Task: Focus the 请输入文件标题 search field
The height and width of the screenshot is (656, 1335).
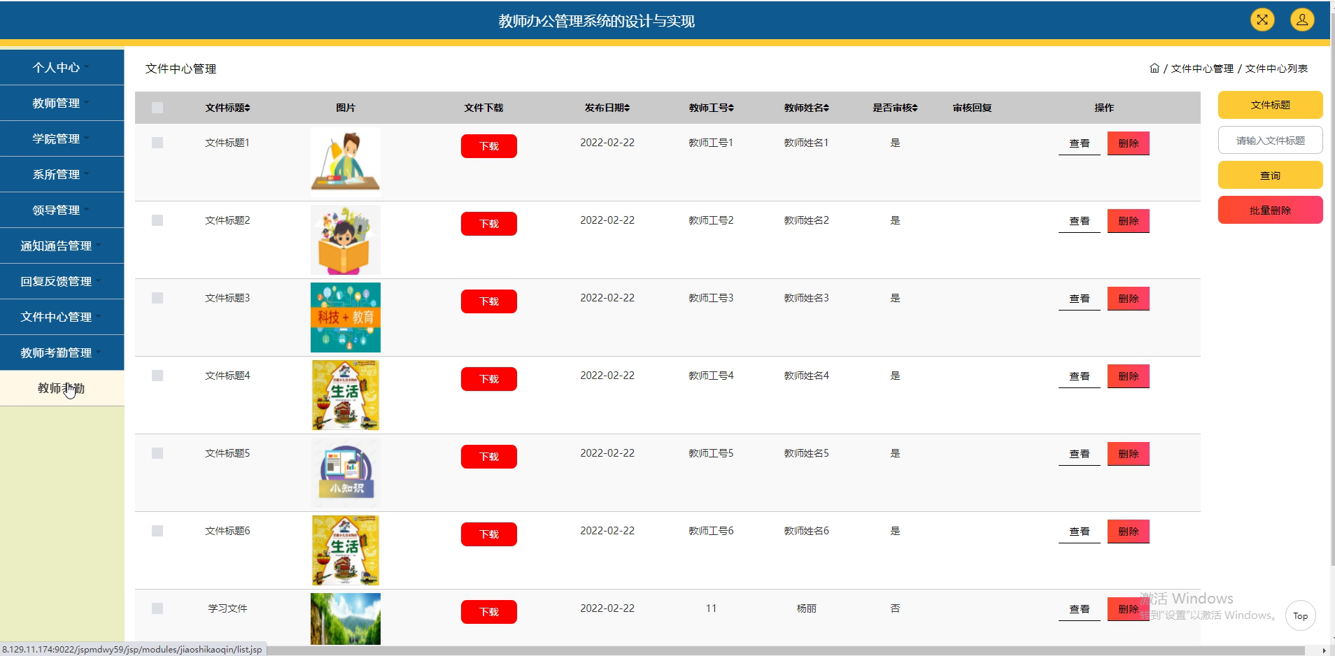Action: [1270, 140]
